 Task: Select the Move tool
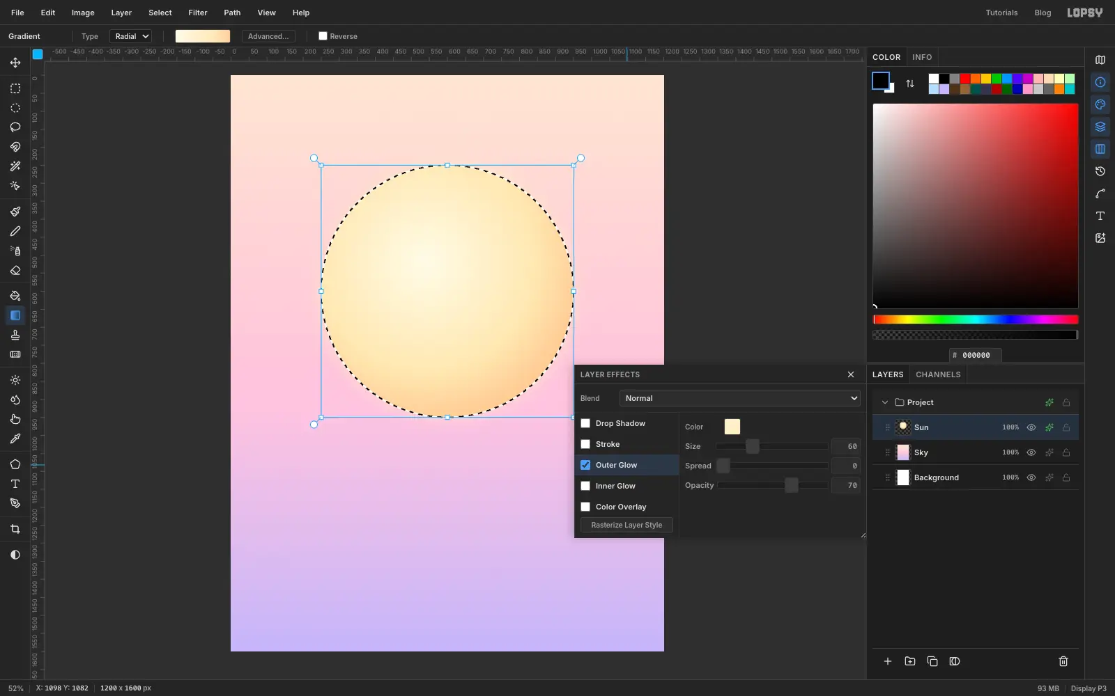pyautogui.click(x=15, y=63)
